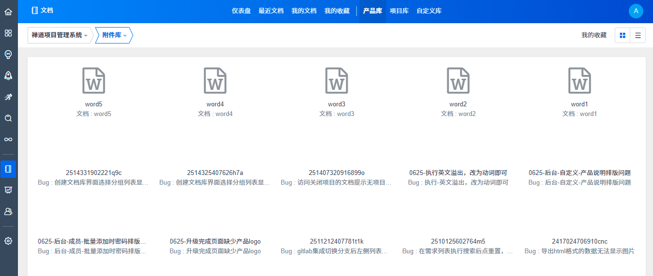
Task: Open file 0625-升级完成页面缺少产品logo
Action: pyautogui.click(x=215, y=241)
